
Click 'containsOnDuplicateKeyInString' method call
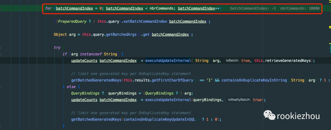[254, 80]
